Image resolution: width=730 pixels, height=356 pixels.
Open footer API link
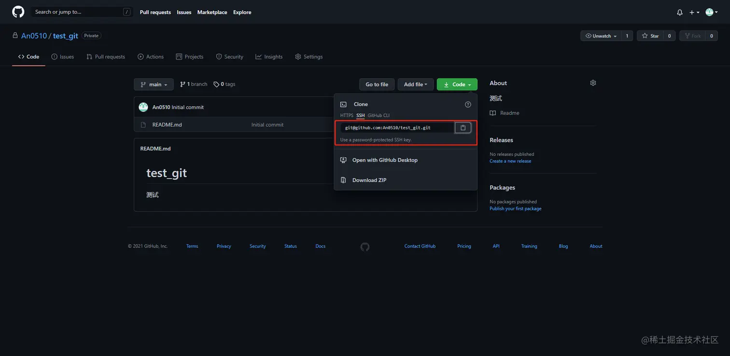496,246
